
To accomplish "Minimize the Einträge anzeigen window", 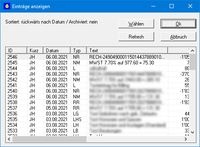I will tap(153, 6).
